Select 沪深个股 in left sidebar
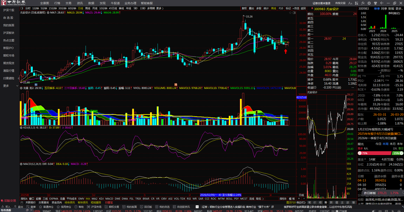This screenshot has height=212, width=404. (8, 10)
